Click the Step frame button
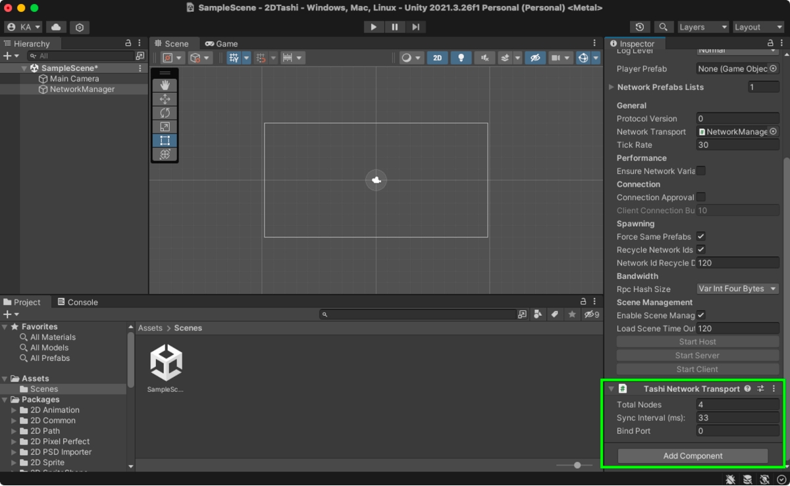790x486 pixels. click(415, 27)
